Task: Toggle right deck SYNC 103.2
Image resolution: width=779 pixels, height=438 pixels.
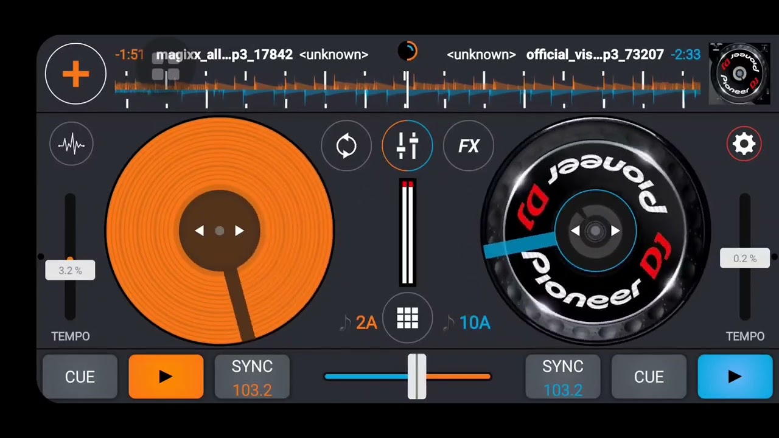Action: 563,377
